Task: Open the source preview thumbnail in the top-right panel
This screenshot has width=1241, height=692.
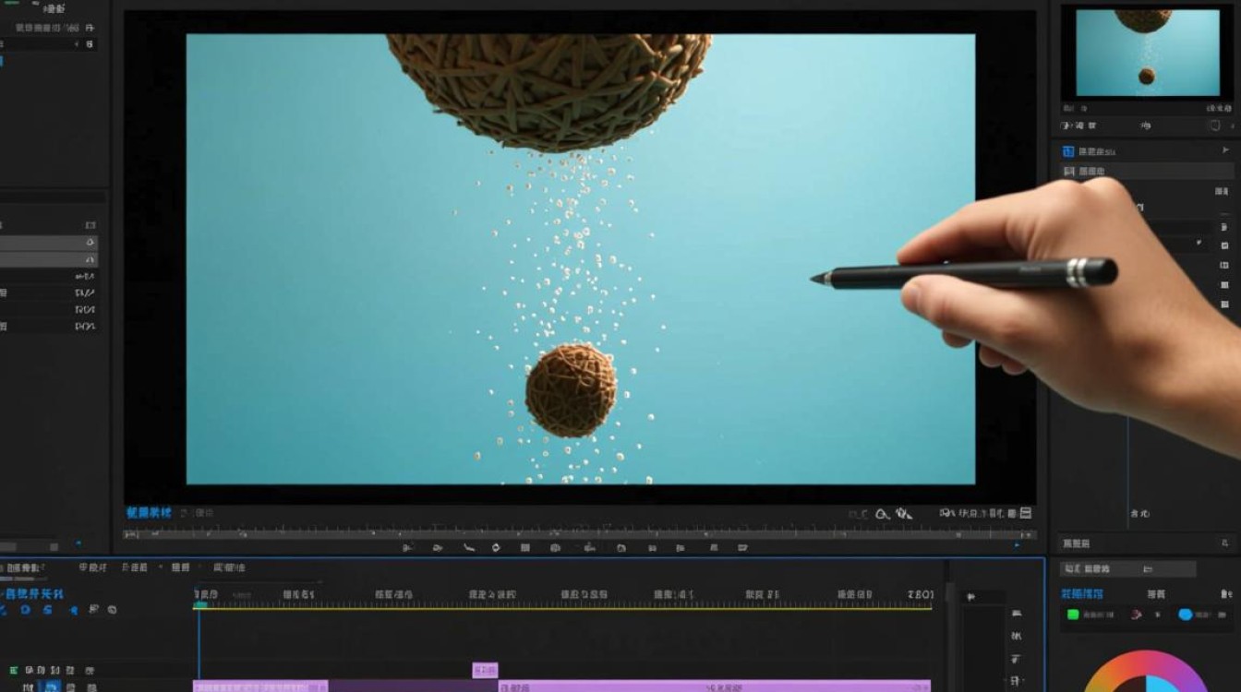Action: [1147, 53]
